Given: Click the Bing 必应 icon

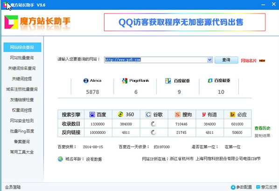Looking at the screenshot, I should click(x=232, y=115).
